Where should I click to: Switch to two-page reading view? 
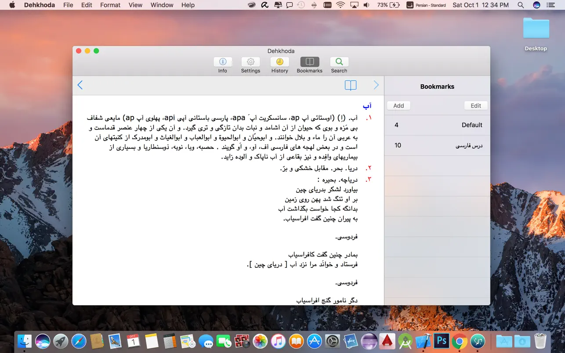tap(351, 85)
